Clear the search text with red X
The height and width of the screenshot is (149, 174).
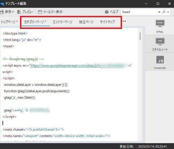pos(159,12)
